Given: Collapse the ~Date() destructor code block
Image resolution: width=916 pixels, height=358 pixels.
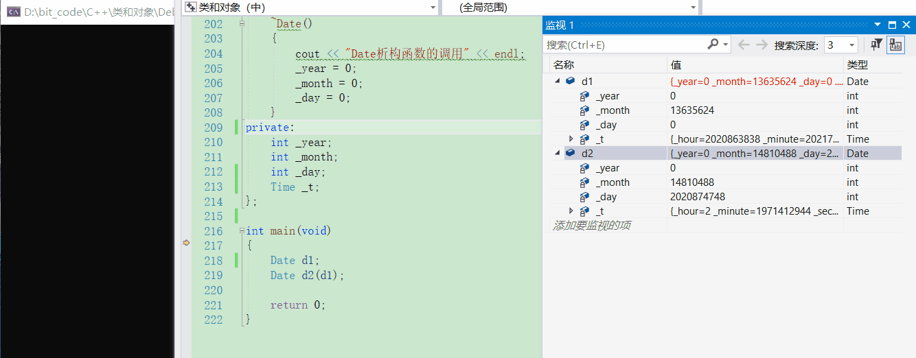Looking at the screenshot, I should [242, 23].
